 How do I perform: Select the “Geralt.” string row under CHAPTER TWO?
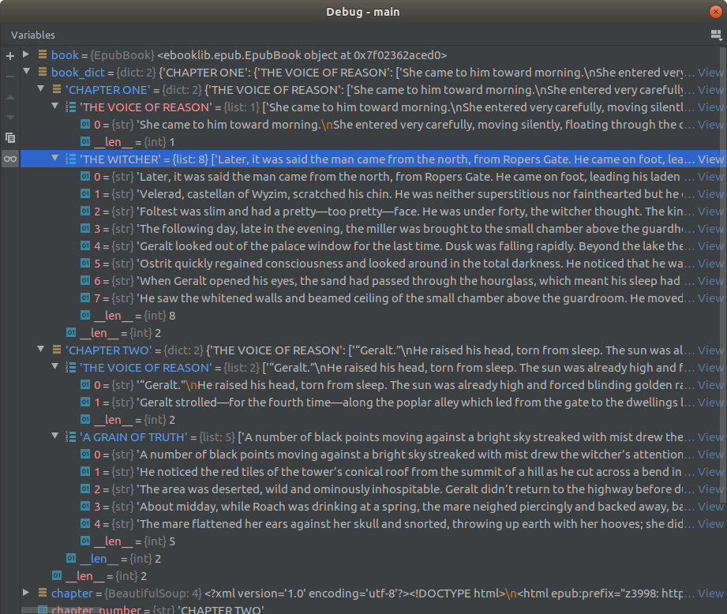(x=373, y=385)
